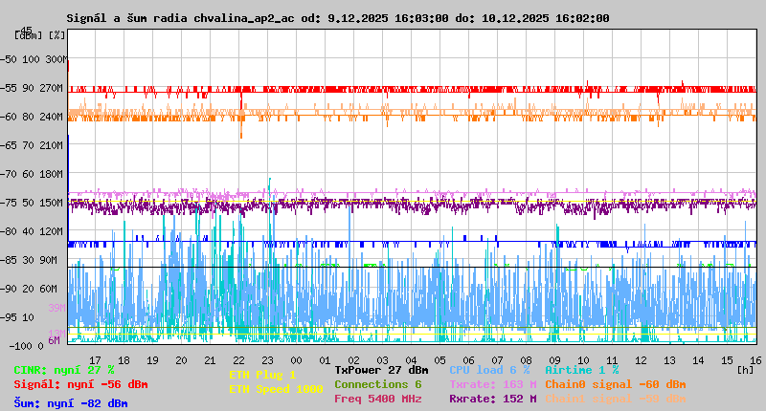The height and width of the screenshot is (411, 766).
Task: Click the Txrate 163 M legend label
Action: point(492,384)
